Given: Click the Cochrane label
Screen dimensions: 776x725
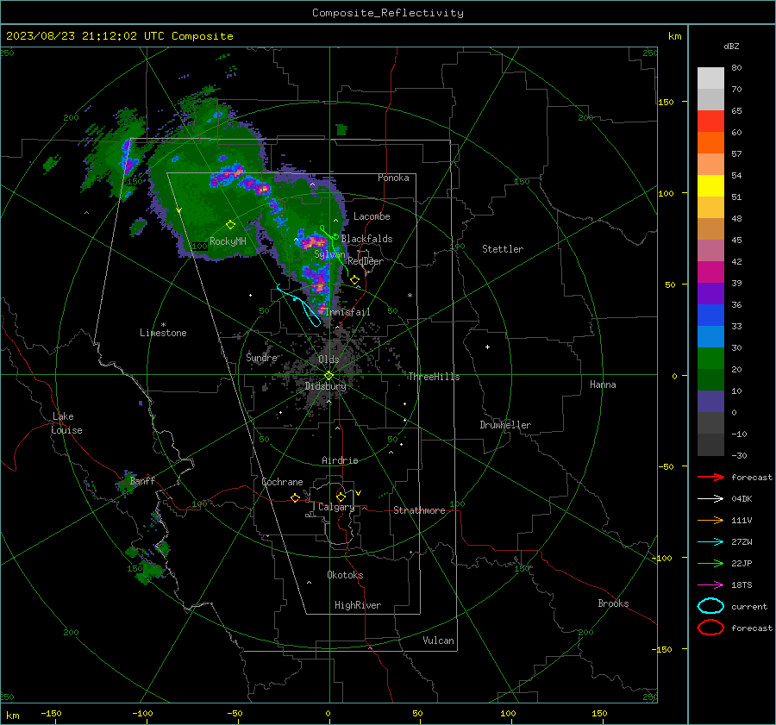Looking at the screenshot, I should (282, 482).
